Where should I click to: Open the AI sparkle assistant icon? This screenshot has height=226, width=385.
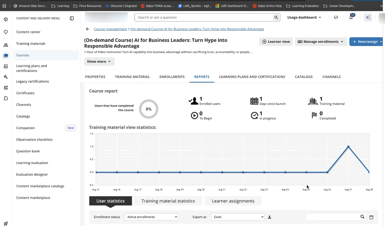point(368,17)
